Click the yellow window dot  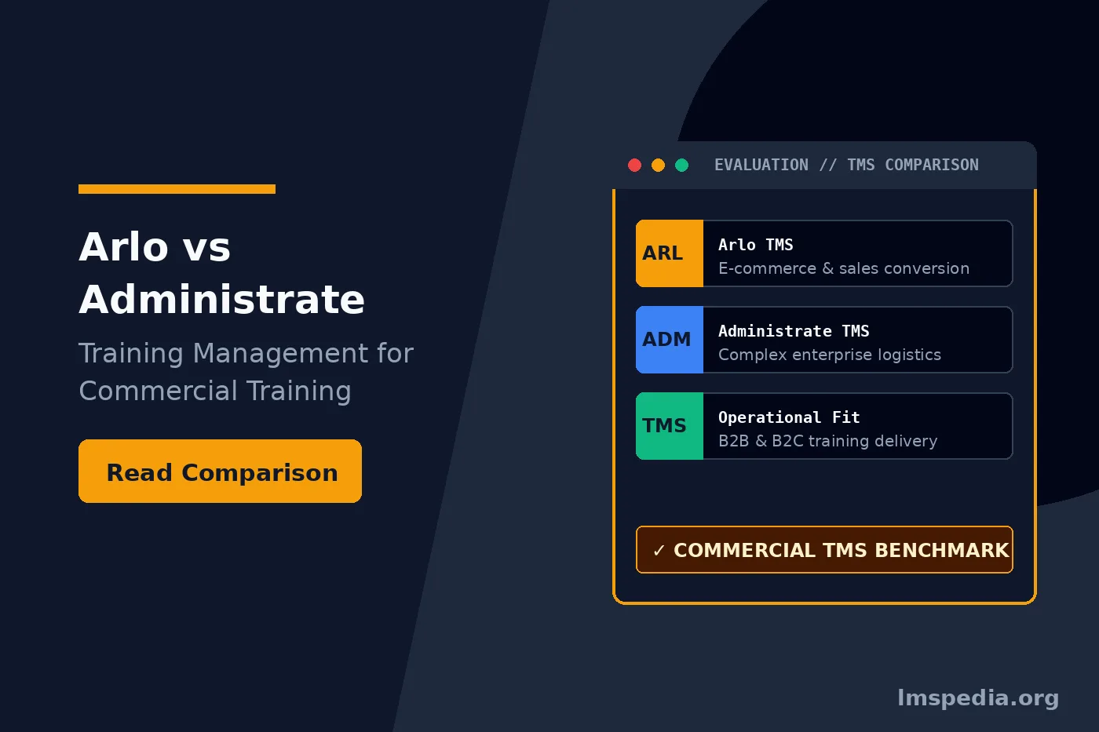(659, 165)
